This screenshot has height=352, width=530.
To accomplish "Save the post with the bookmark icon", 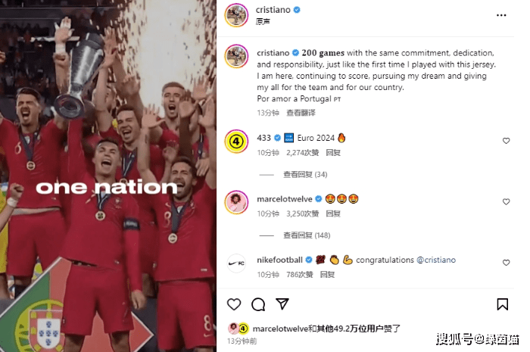I will point(502,304).
